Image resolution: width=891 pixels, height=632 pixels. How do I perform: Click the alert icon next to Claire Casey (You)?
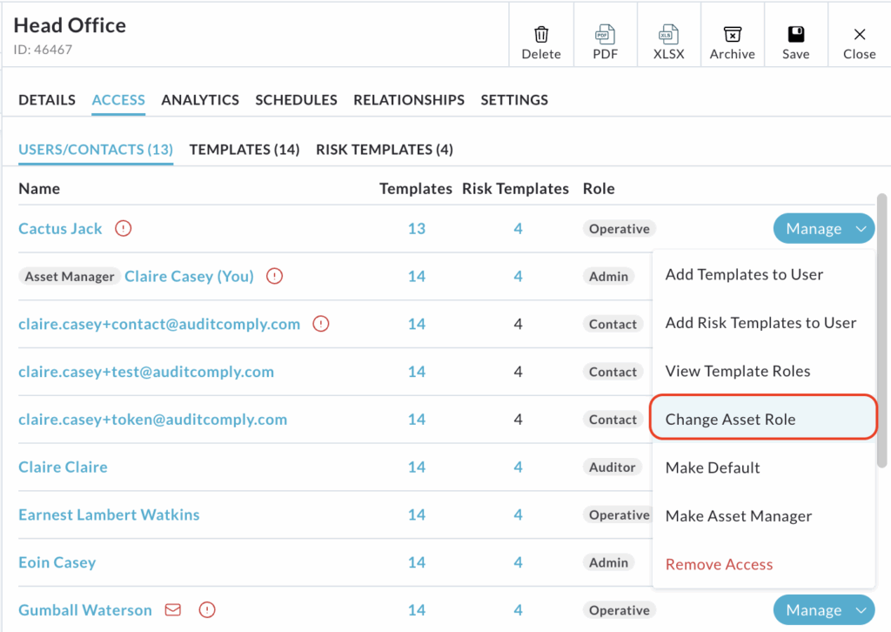tap(275, 277)
